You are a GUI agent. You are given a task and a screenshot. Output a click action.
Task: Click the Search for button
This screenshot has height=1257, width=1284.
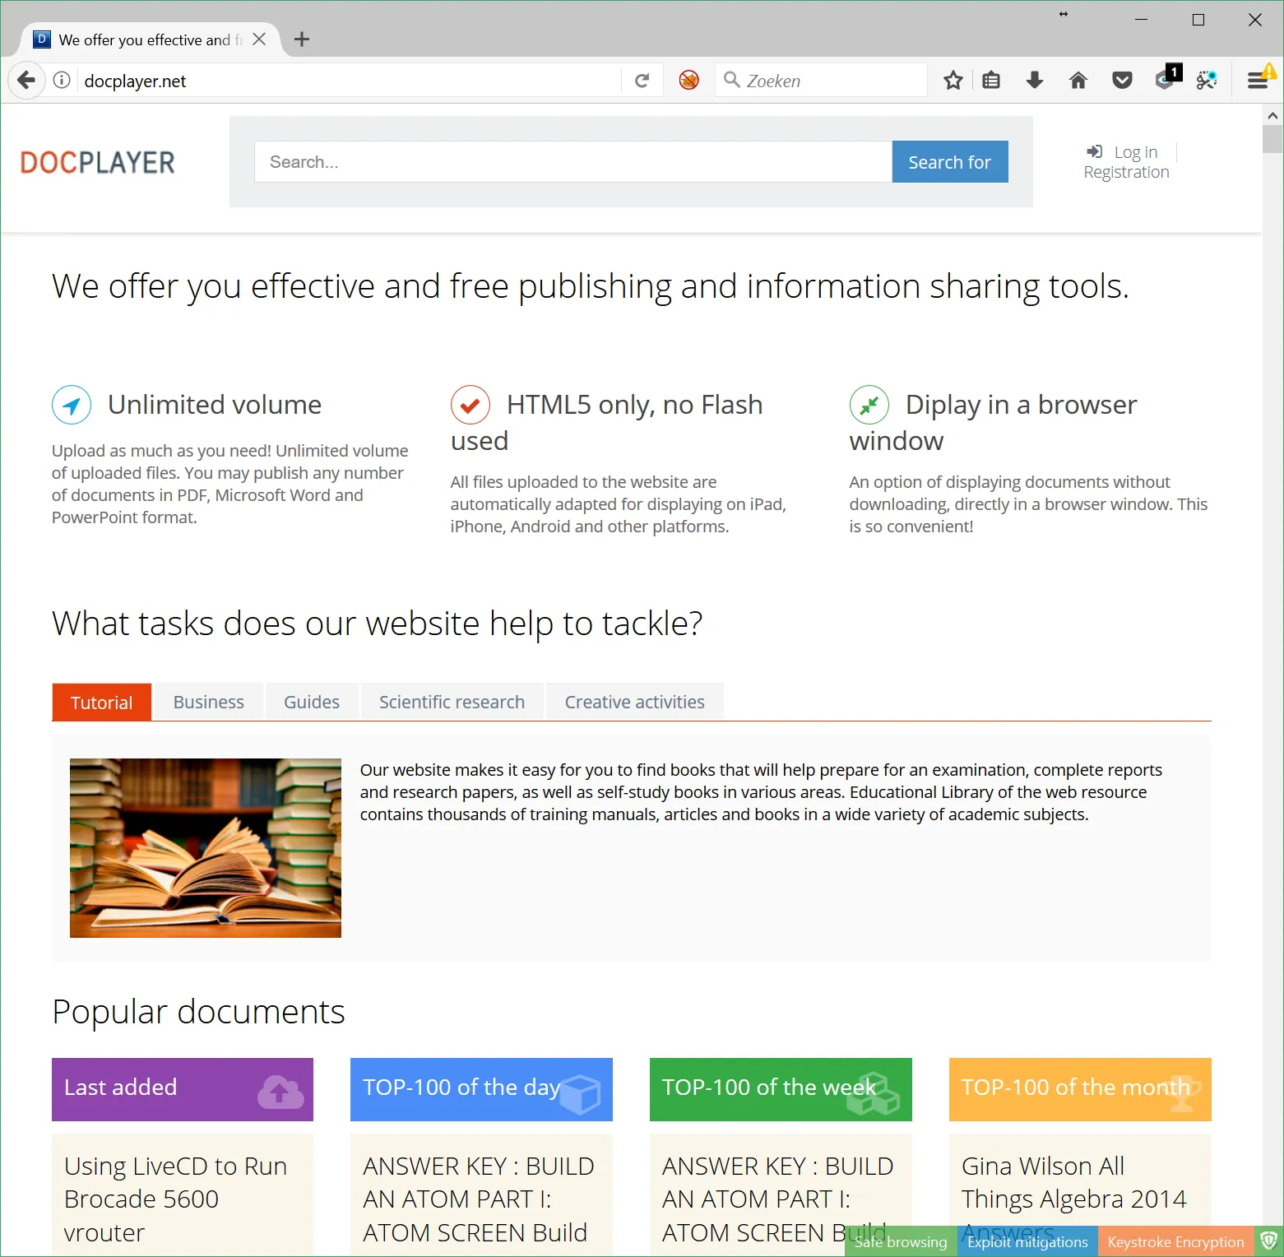(x=949, y=161)
